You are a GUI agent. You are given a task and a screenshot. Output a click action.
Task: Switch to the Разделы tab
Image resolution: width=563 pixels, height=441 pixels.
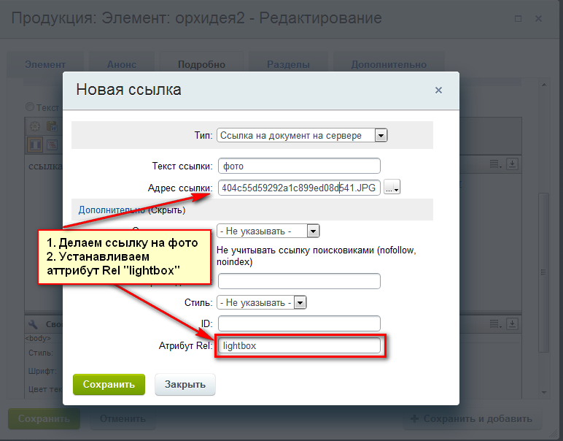pyautogui.click(x=287, y=64)
